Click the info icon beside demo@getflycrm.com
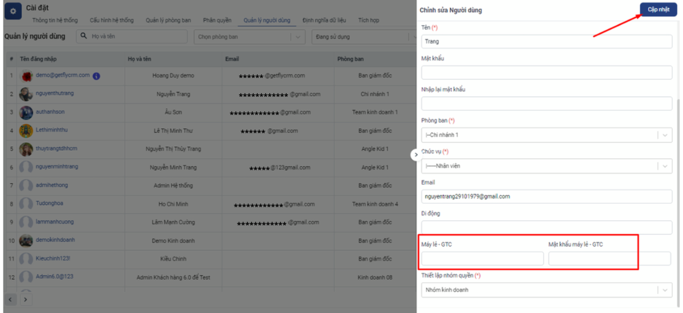Image resolution: width=683 pixels, height=313 pixels. click(96, 76)
